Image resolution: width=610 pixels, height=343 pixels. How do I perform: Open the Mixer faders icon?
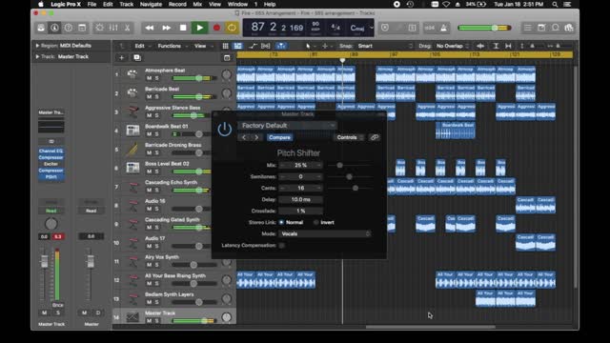coord(113,28)
